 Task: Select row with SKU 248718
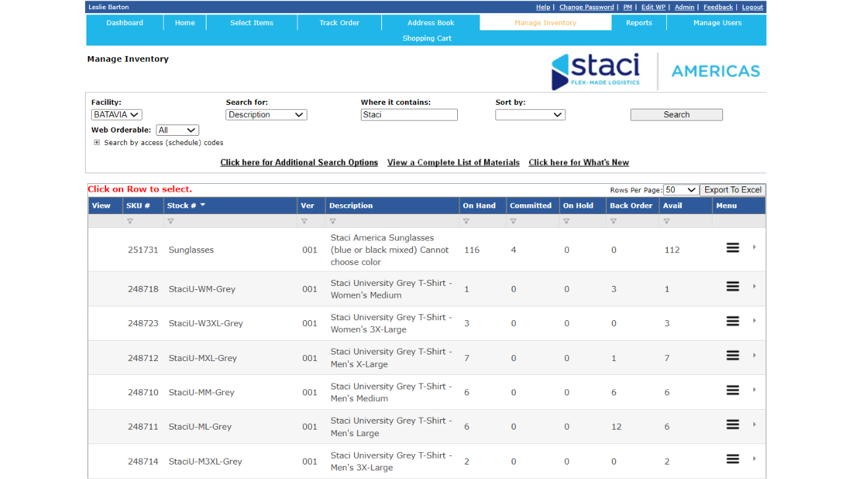point(426,289)
